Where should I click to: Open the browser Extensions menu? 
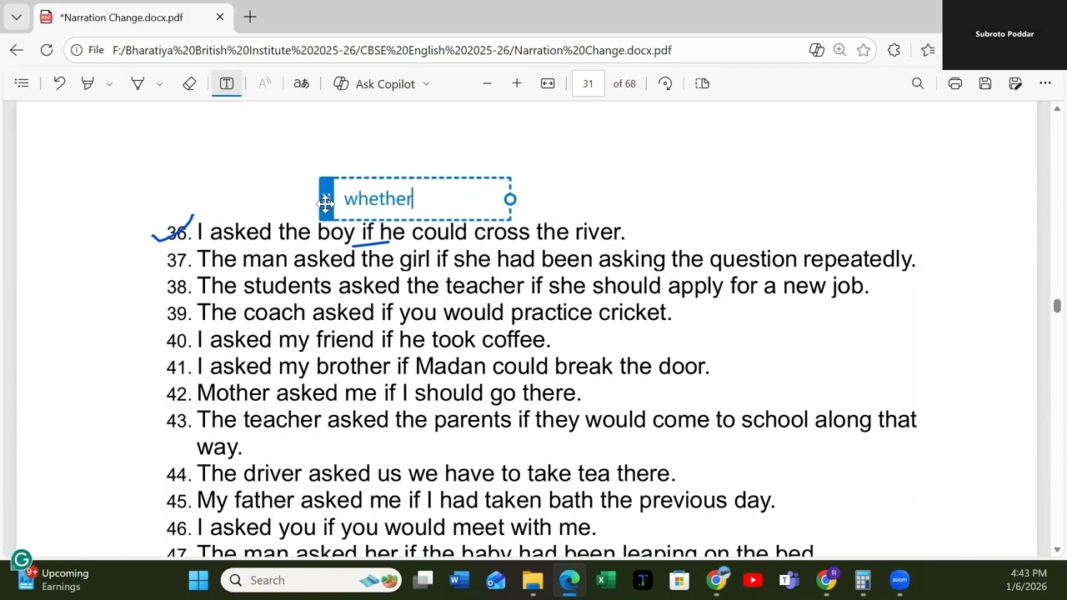coord(894,50)
